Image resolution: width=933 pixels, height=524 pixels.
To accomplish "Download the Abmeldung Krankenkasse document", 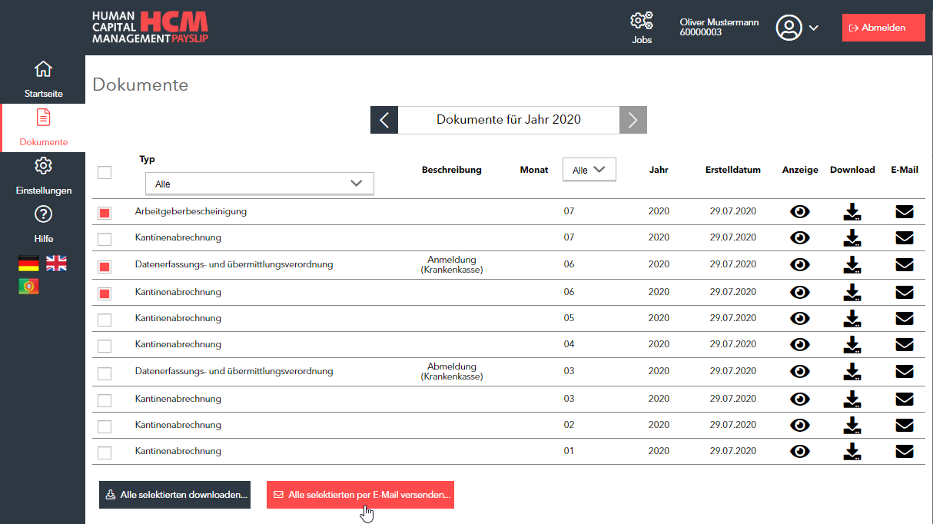I will 852,372.
